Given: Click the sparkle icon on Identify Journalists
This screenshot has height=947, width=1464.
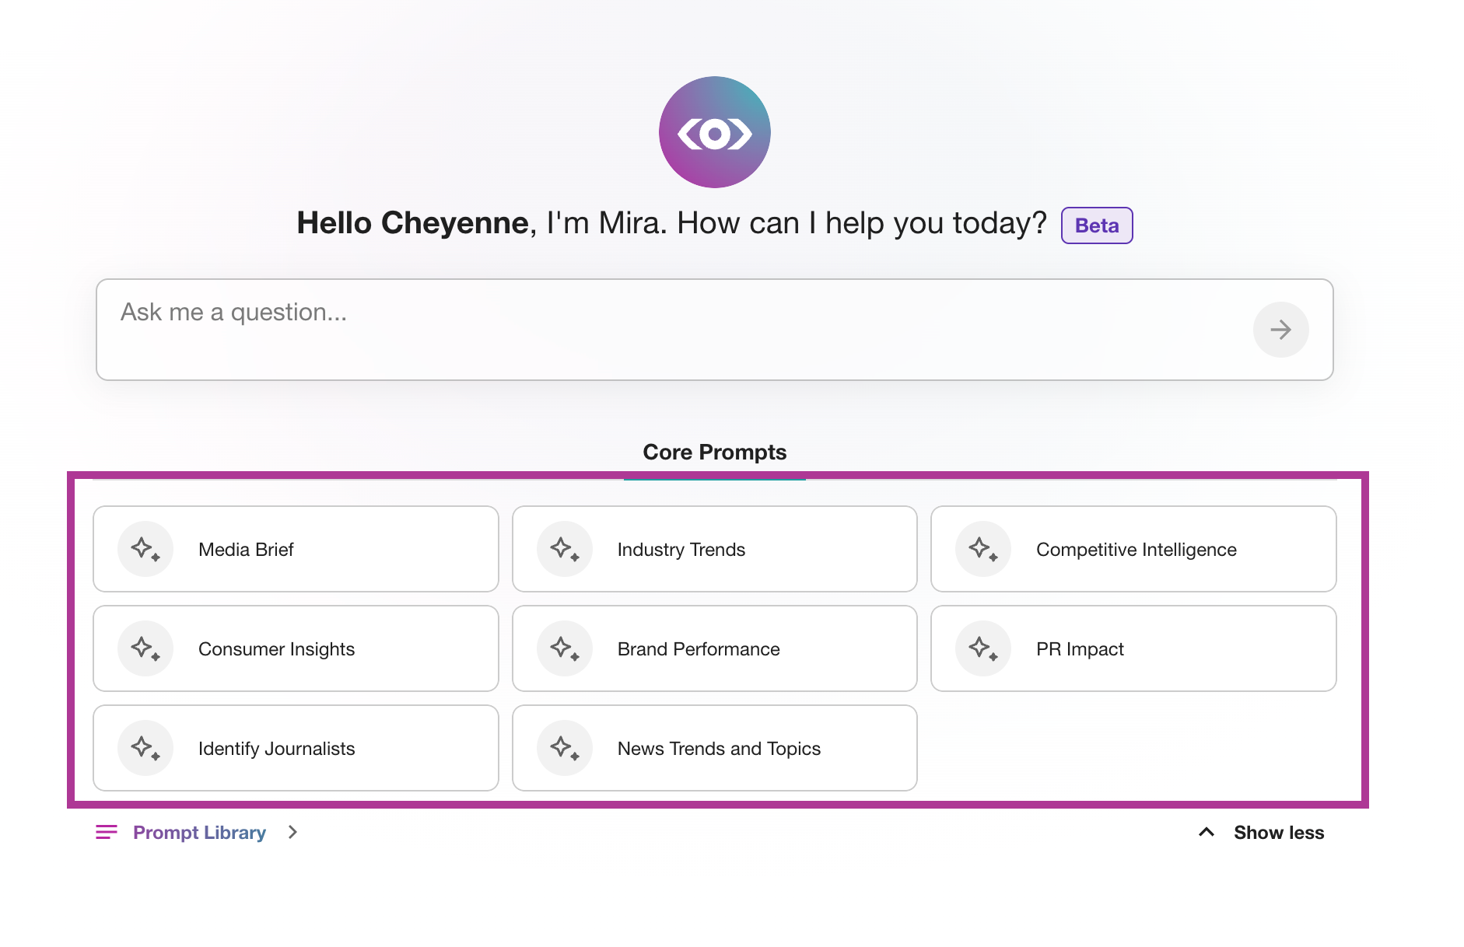Looking at the screenshot, I should click(x=145, y=748).
